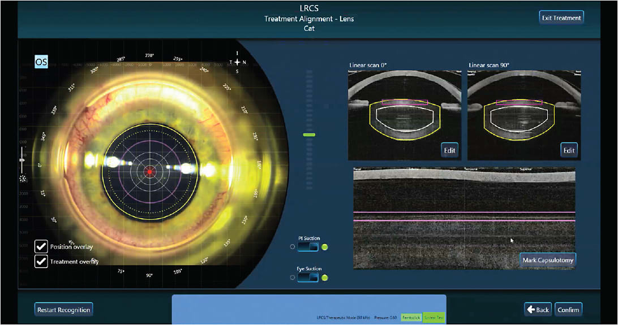Click the LRCS/Therapeutic Mode status text
Screen dimensions: 618x325
344,318
